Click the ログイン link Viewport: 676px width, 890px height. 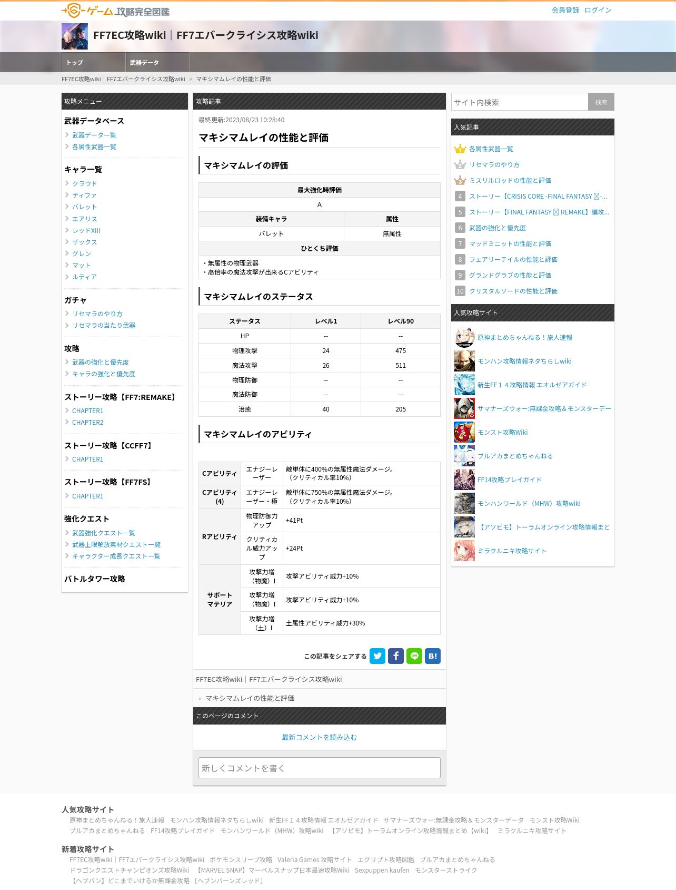click(x=598, y=10)
